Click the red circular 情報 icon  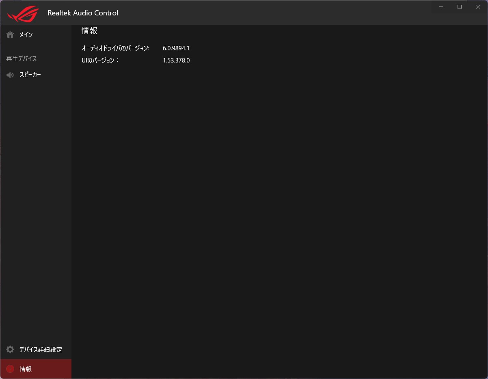[x=10, y=369]
